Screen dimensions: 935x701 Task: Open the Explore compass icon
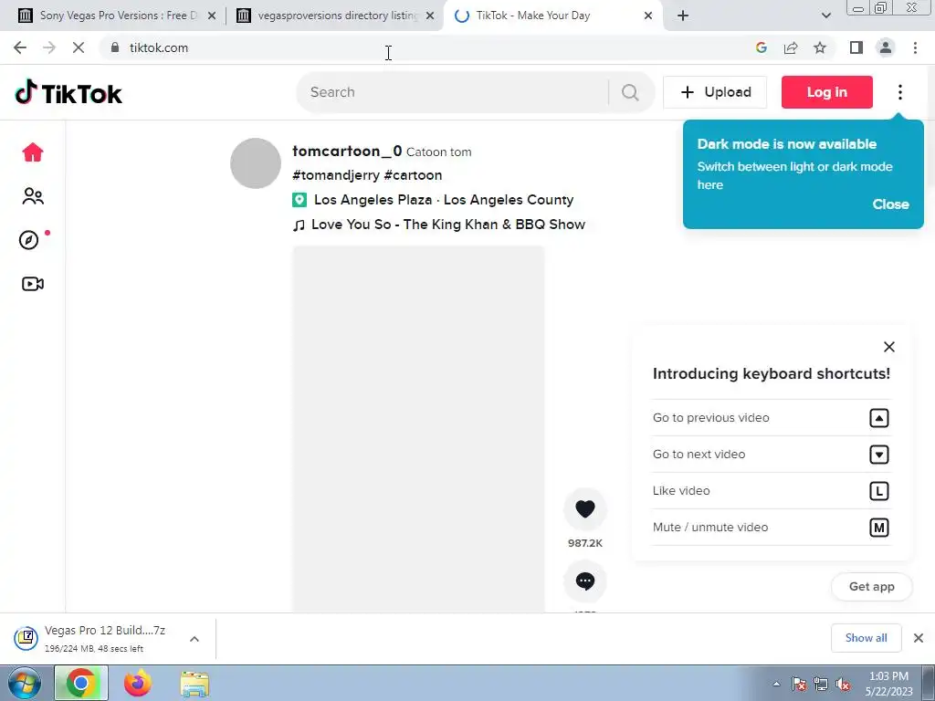[29, 240]
